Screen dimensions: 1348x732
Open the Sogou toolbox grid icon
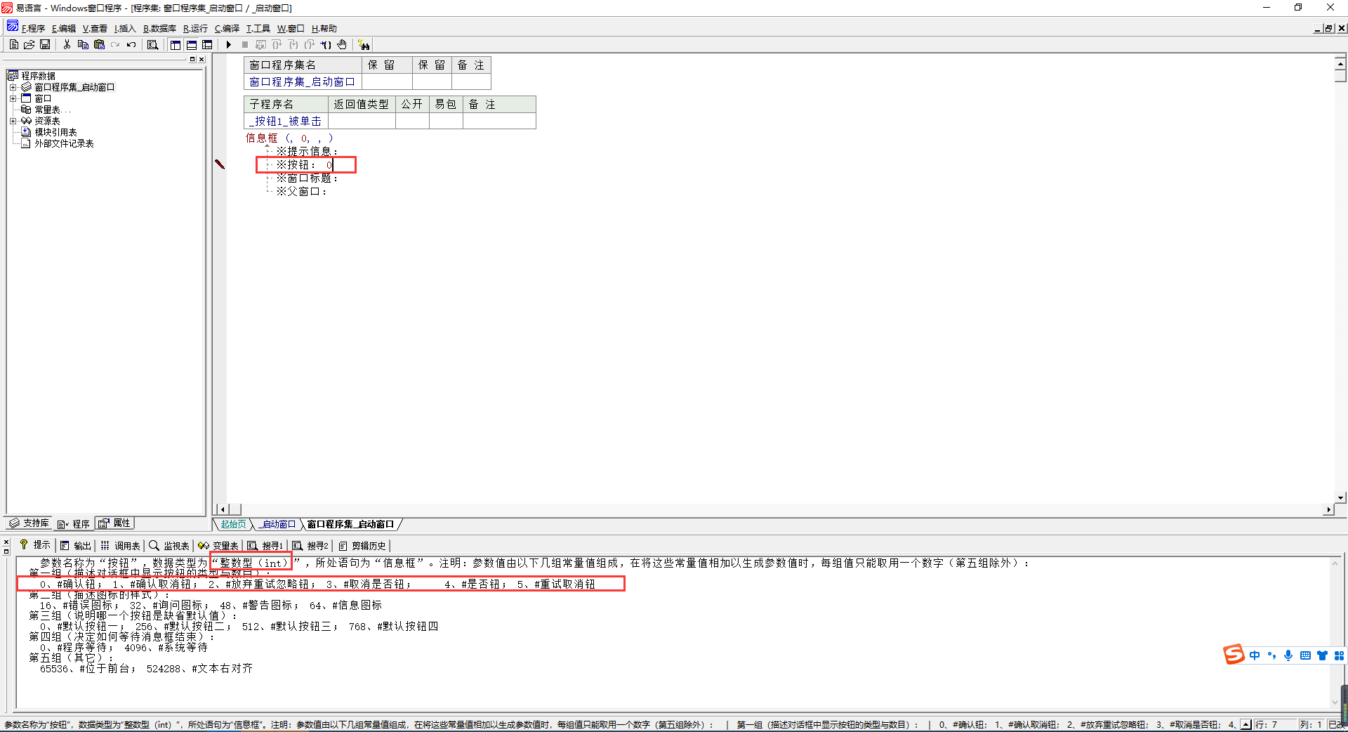[1339, 655]
